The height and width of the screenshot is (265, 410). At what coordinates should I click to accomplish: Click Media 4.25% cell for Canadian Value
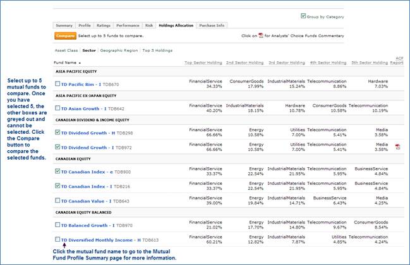pos(381,200)
